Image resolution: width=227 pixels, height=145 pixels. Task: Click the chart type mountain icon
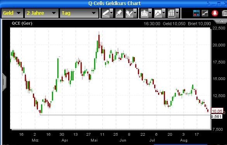pos(158,13)
